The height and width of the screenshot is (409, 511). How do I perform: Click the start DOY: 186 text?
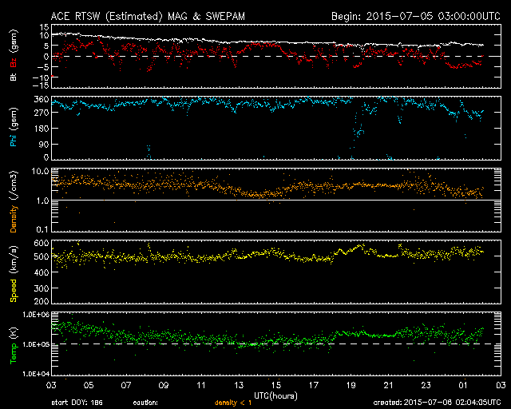point(78,403)
